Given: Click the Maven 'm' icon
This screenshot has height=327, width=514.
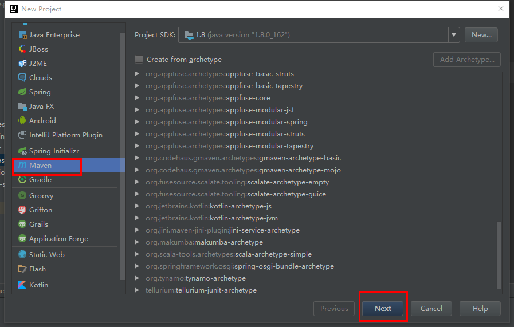Looking at the screenshot, I should click(22, 165).
